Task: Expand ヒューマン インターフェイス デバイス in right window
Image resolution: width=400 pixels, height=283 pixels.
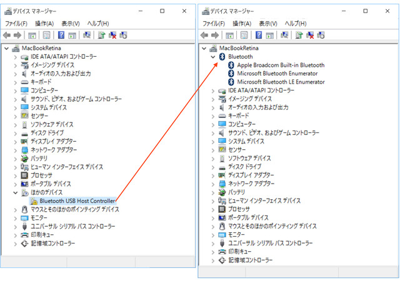Action: pyautogui.click(x=213, y=201)
